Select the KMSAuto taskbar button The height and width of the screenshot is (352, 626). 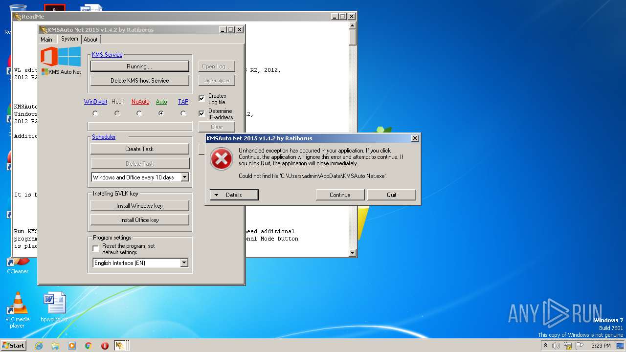tap(120, 346)
